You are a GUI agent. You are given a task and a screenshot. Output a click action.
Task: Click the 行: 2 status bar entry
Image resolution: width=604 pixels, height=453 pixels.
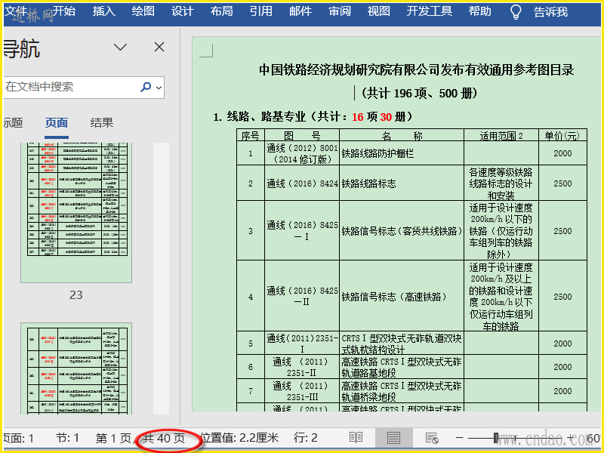(306, 438)
